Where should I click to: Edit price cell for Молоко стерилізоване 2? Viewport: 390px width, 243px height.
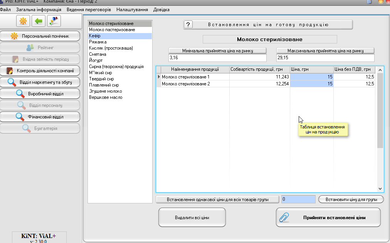pyautogui.click(x=312, y=84)
